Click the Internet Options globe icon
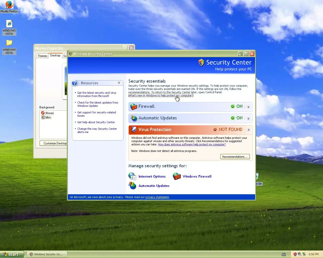Image resolution: width=323 pixels, height=258 pixels. tap(132, 176)
